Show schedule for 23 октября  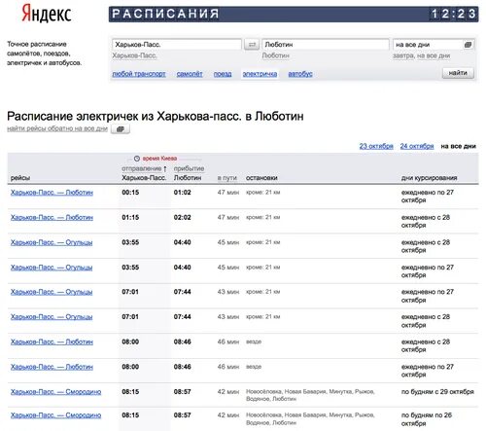(x=376, y=146)
